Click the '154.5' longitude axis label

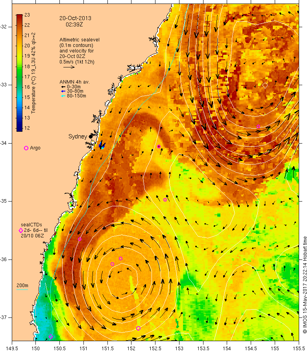(x=251, y=348)
